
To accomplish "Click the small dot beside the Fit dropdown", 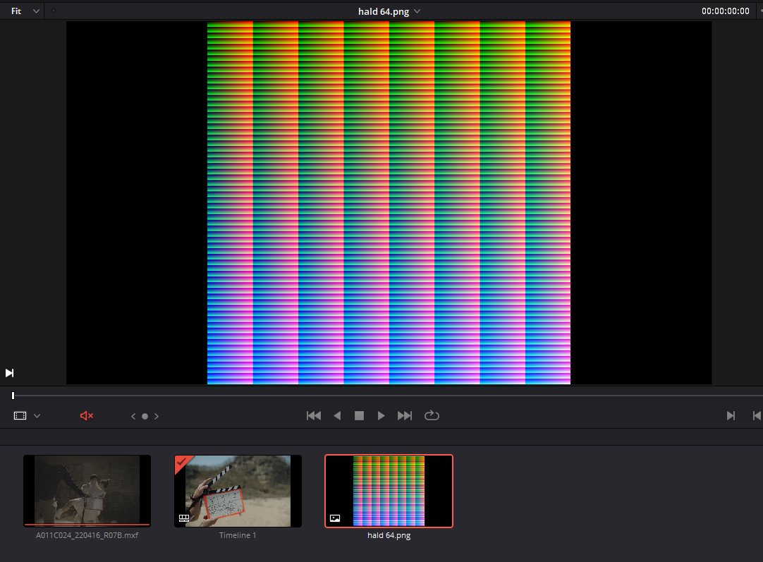I will (54, 10).
